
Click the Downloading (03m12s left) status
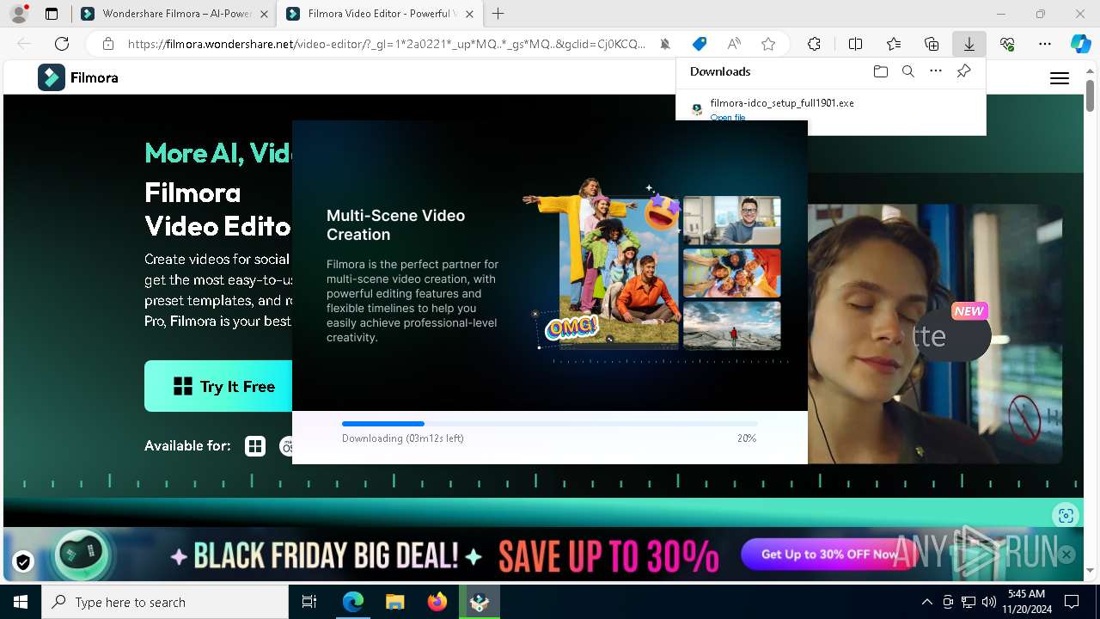(403, 438)
